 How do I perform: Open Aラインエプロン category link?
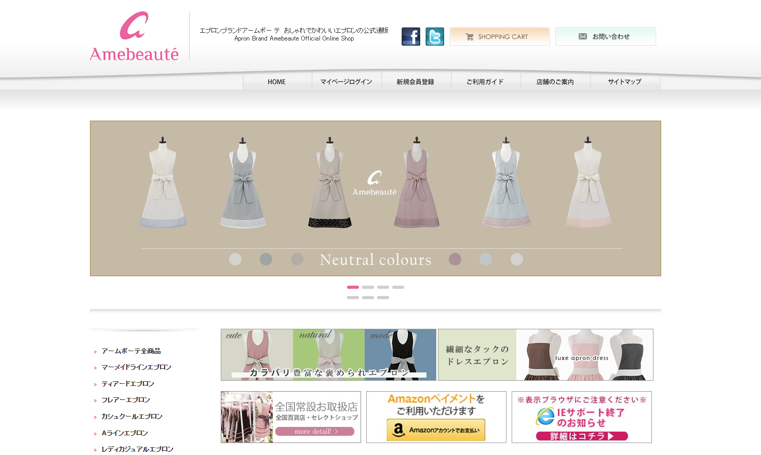(x=125, y=433)
